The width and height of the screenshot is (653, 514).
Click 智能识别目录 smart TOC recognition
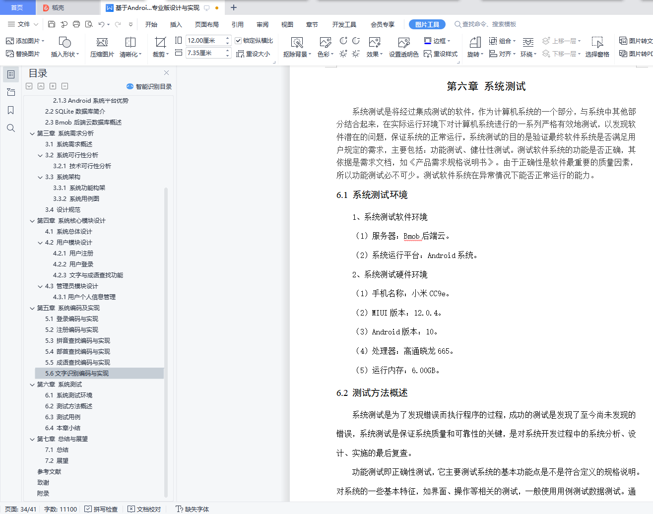[x=149, y=86]
